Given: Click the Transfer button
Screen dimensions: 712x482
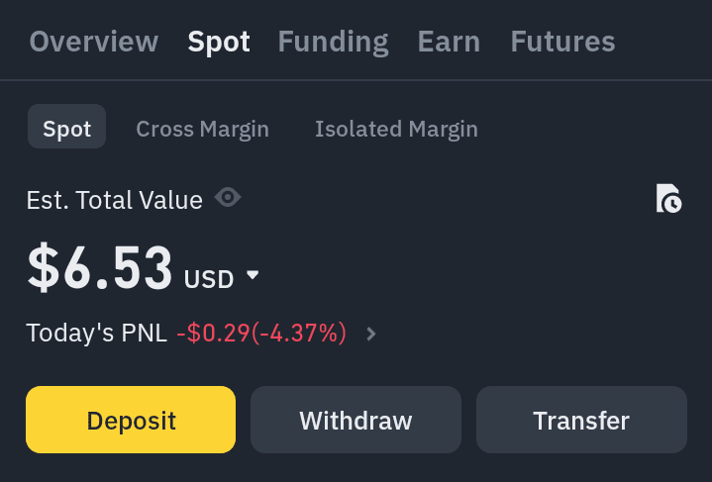Looking at the screenshot, I should coord(581,420).
